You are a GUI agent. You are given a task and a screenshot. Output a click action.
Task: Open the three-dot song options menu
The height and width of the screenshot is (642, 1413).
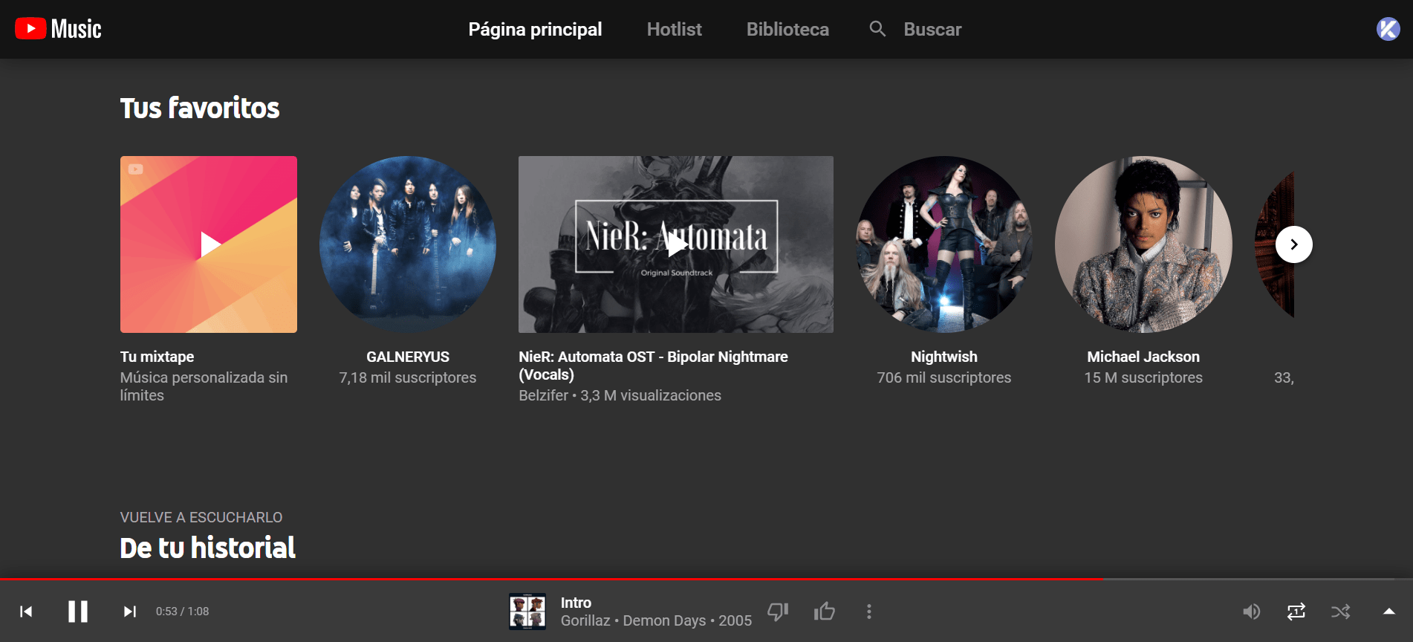point(868,612)
